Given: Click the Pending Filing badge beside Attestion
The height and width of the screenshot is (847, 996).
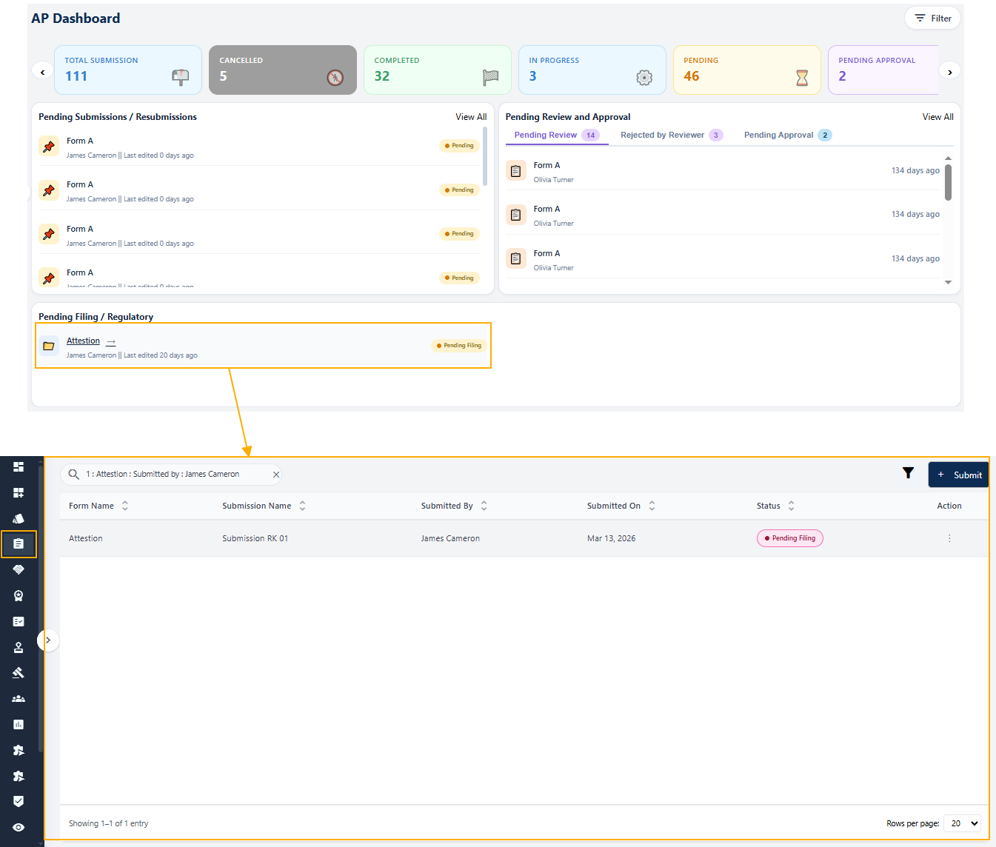Looking at the screenshot, I should click(459, 346).
